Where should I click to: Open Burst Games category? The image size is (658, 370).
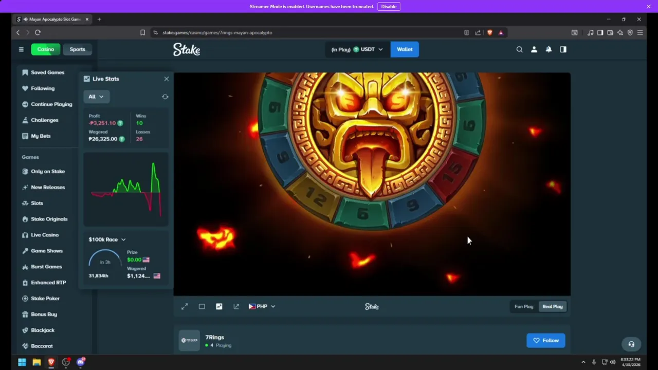[46, 267]
